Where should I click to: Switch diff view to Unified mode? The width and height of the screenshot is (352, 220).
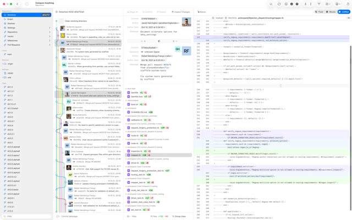coord(344,12)
